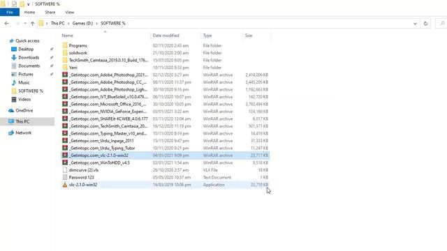Select Typing_Master_v10 archive icon

65,133
